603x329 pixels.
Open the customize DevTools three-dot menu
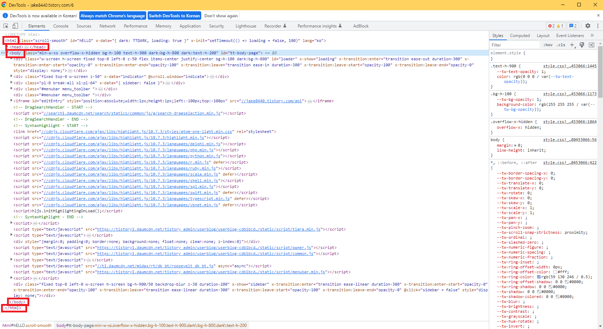598,26
